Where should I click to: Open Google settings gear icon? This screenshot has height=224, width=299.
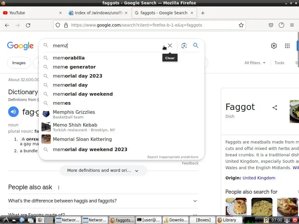(274, 46)
